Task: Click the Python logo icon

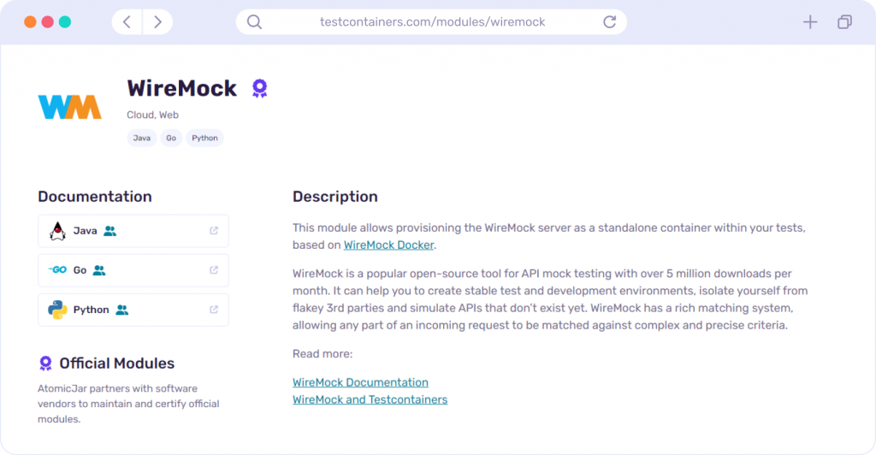Action: point(57,310)
